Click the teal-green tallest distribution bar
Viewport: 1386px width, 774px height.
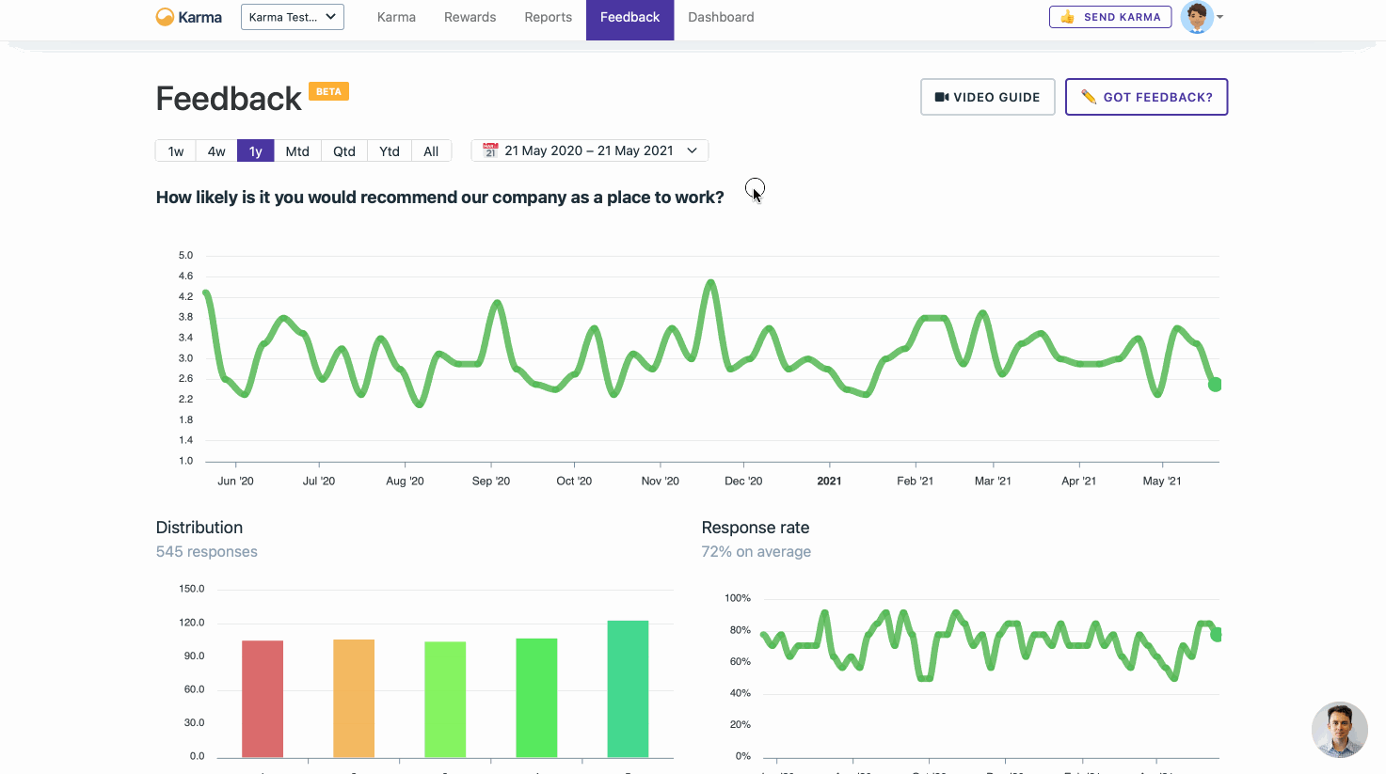click(x=628, y=688)
